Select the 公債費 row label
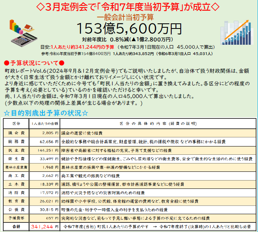 tap(15, 209)
